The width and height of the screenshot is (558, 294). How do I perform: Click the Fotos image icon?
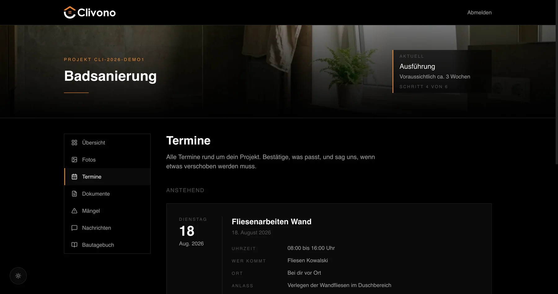pos(74,160)
